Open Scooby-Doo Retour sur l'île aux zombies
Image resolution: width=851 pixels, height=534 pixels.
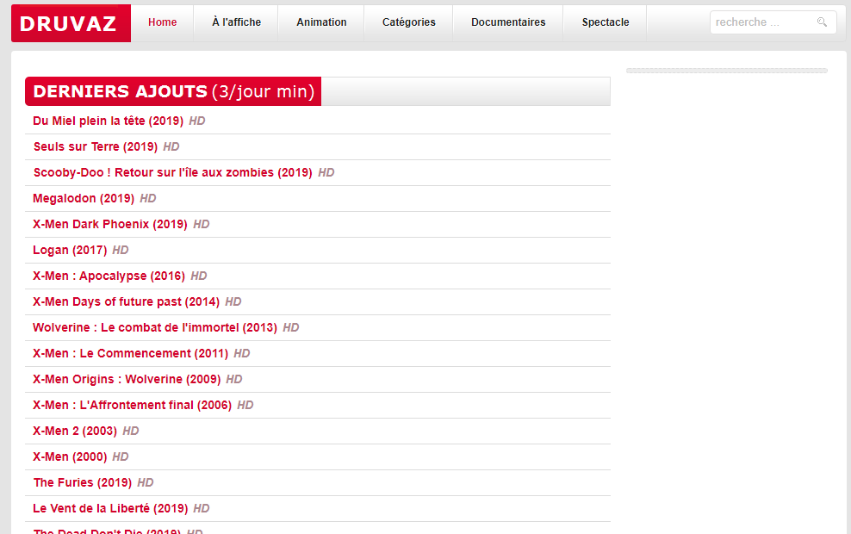point(172,172)
